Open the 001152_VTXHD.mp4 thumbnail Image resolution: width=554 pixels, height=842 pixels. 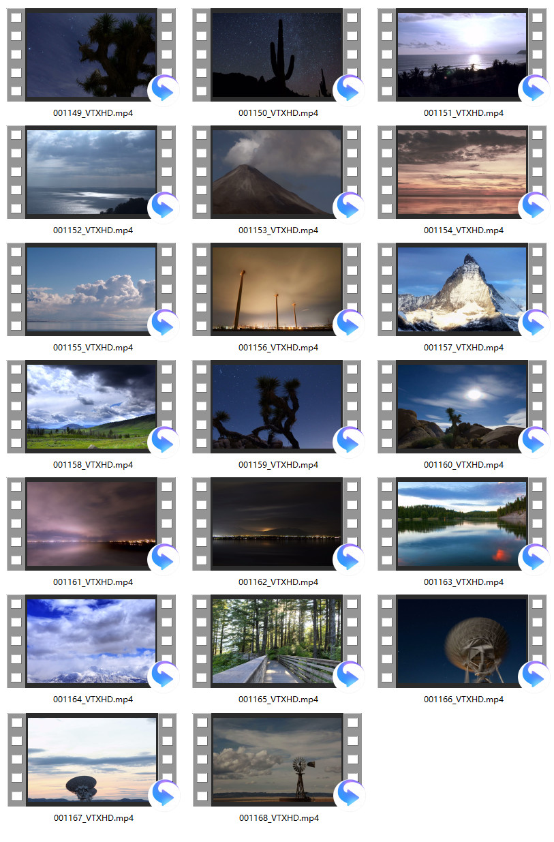(91, 172)
